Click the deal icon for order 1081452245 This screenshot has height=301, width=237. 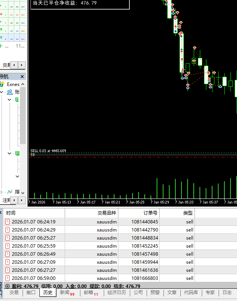[x=7, y=246]
